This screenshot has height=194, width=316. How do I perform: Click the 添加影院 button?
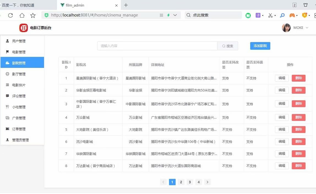tap(260, 46)
